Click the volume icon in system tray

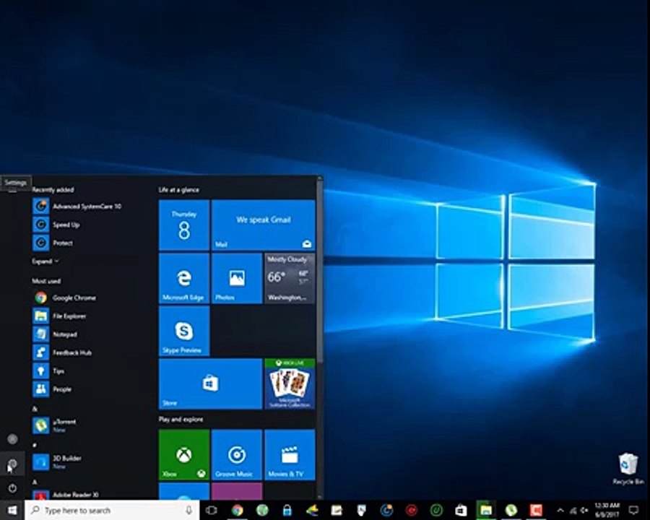[585, 510]
